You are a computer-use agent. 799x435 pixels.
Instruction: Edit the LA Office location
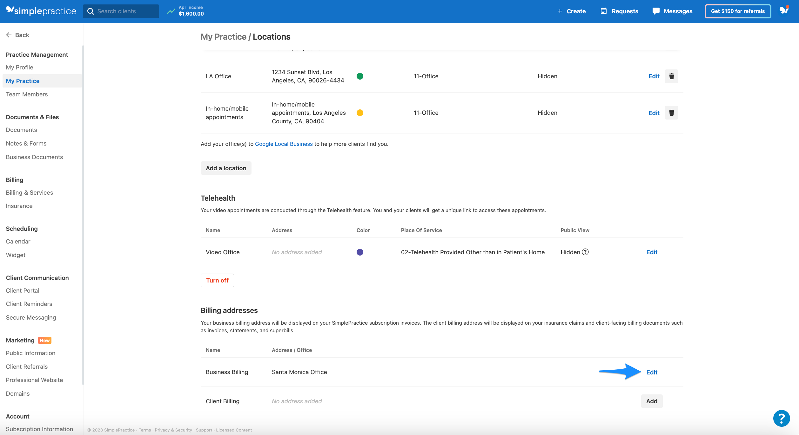(654, 76)
